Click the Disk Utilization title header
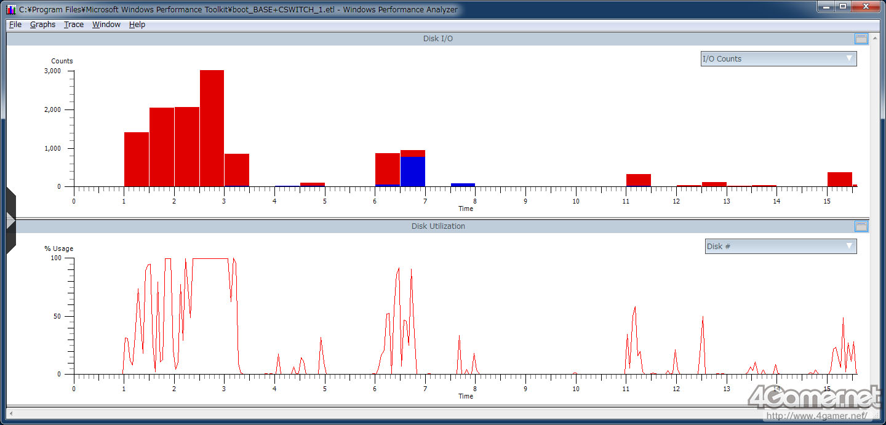 pyautogui.click(x=438, y=226)
